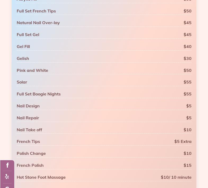The width and height of the screenshot is (208, 188).
Task: Open the Yelp page icon
Action: (7, 177)
